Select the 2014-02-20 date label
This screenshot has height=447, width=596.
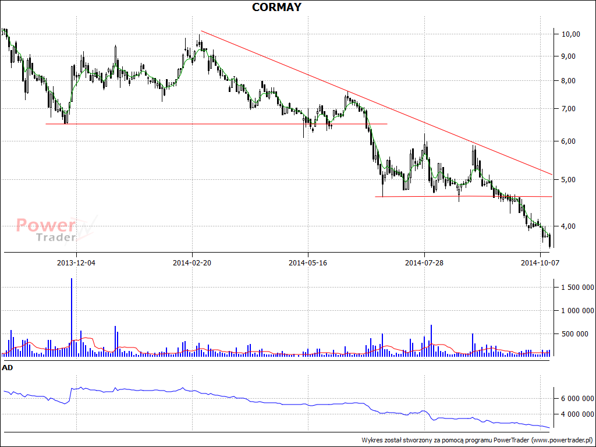[x=192, y=262]
